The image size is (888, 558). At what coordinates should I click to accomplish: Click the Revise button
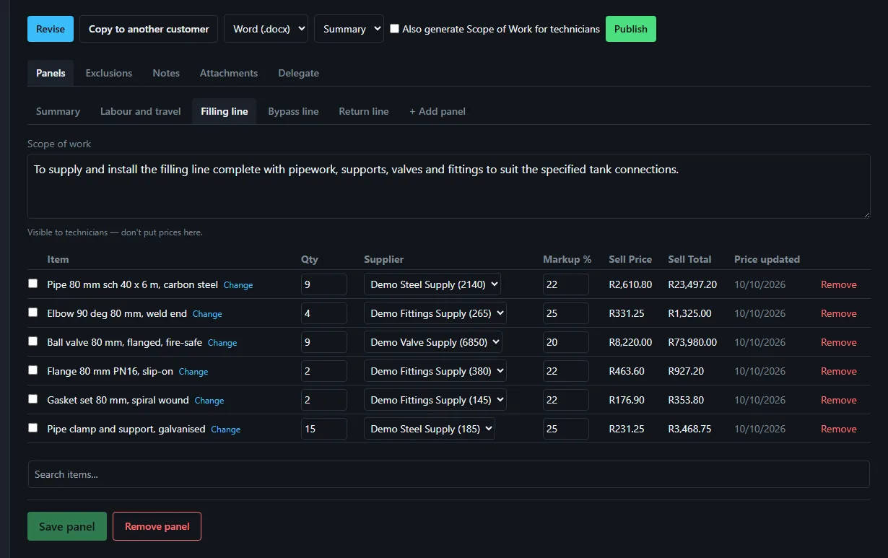point(51,29)
